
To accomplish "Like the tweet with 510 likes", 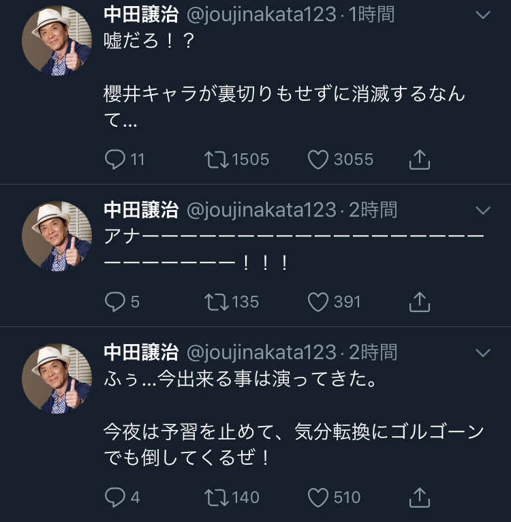I will point(318,497).
